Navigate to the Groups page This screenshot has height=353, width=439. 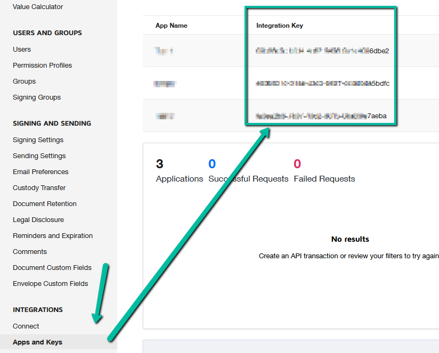[23, 81]
